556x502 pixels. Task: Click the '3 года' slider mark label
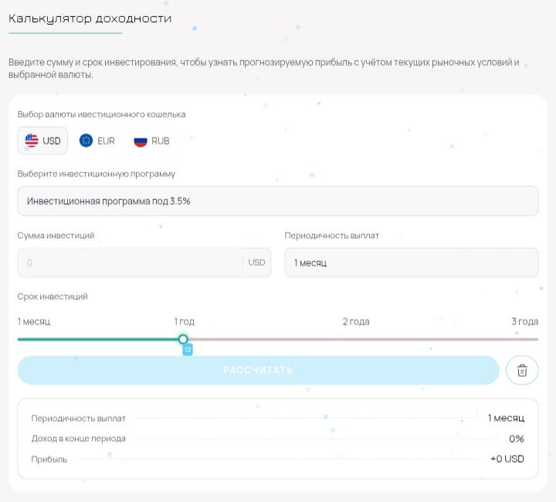point(524,321)
